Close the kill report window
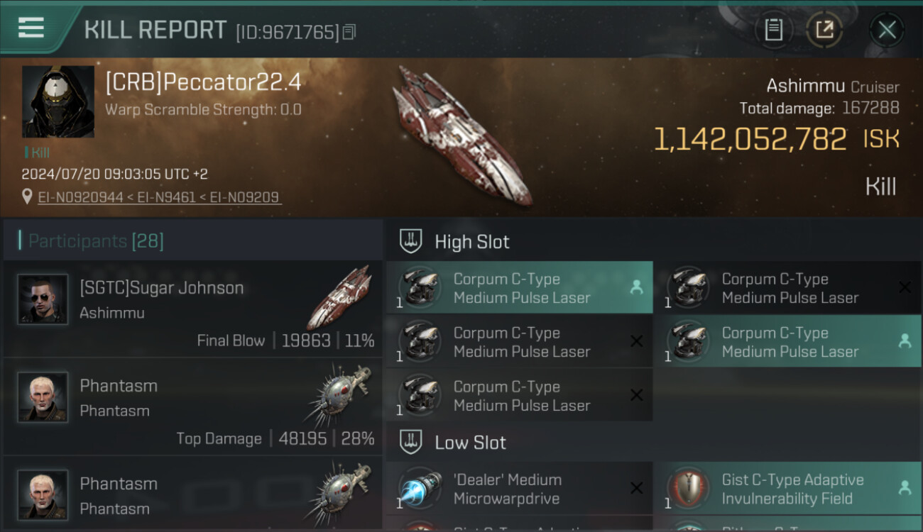This screenshot has width=923, height=532. tap(887, 29)
